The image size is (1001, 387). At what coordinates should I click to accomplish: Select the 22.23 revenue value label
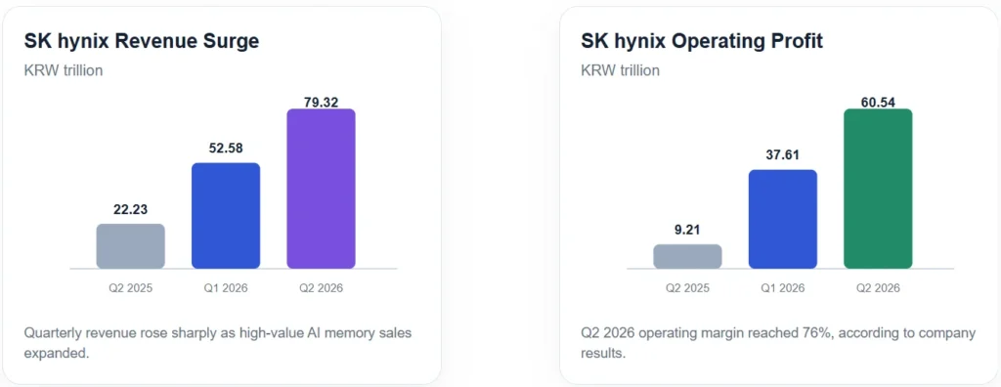(x=131, y=209)
